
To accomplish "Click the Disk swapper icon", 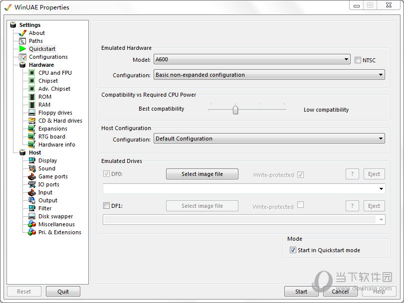I will point(32,216).
